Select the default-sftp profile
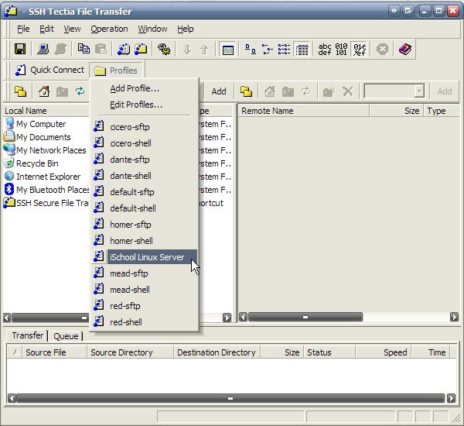The image size is (464, 426). 144,192
